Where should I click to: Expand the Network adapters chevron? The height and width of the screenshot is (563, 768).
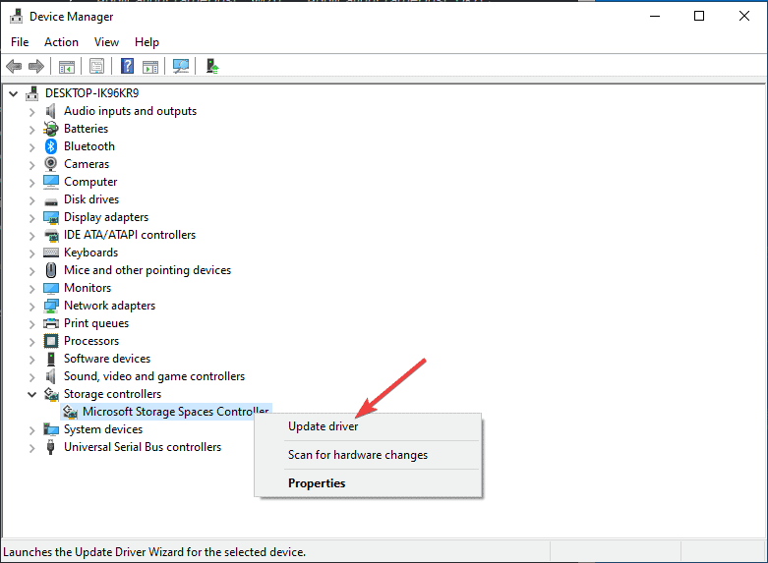[x=31, y=307]
